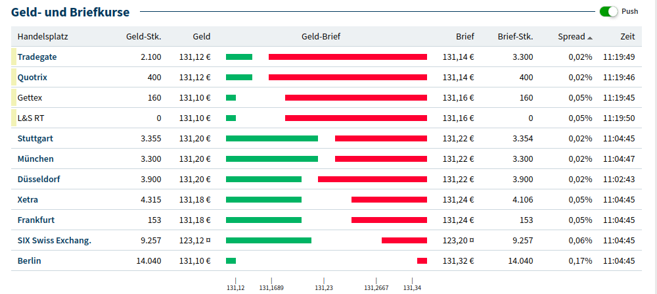This screenshot has width=657, height=294.
Task: Click the 131,23 scale marker
Action: 324,285
